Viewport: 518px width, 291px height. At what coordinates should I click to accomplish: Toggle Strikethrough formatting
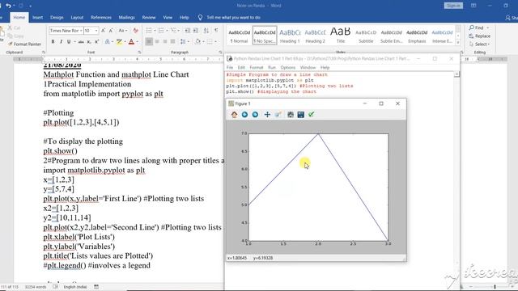(x=81, y=42)
